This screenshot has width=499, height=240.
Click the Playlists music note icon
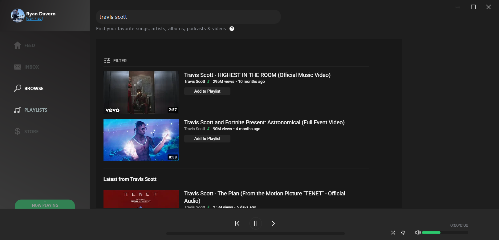18,110
